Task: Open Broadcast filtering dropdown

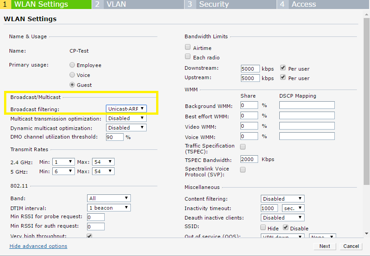Action: pos(126,109)
